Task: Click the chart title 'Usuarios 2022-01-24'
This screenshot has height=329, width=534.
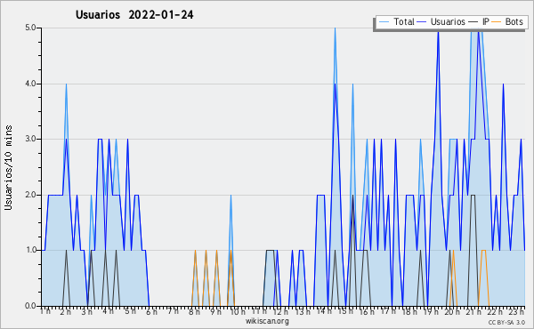Action: 134,15
